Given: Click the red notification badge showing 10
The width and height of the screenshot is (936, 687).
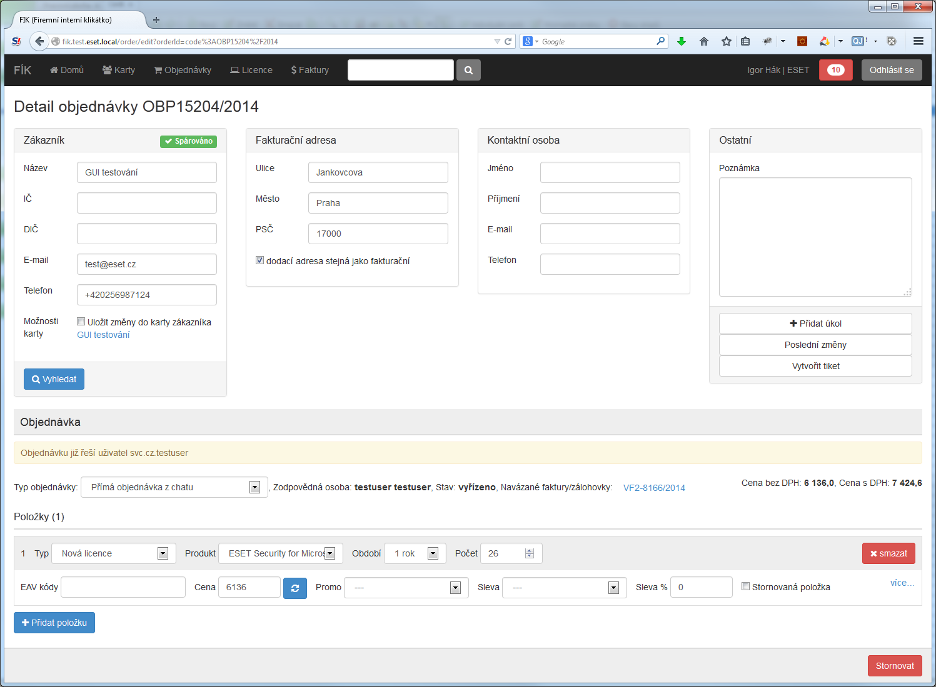Looking at the screenshot, I should pos(835,70).
